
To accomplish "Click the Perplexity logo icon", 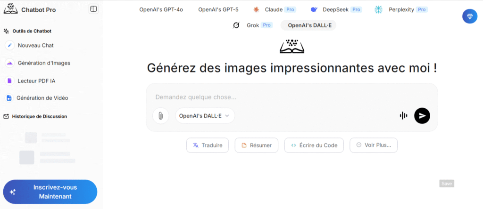I will click(x=378, y=9).
